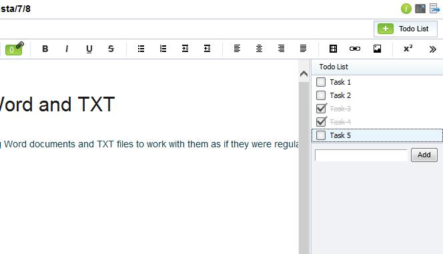Apply Strikethrough formatting
Screen dimensions: 443x254
coord(111,49)
